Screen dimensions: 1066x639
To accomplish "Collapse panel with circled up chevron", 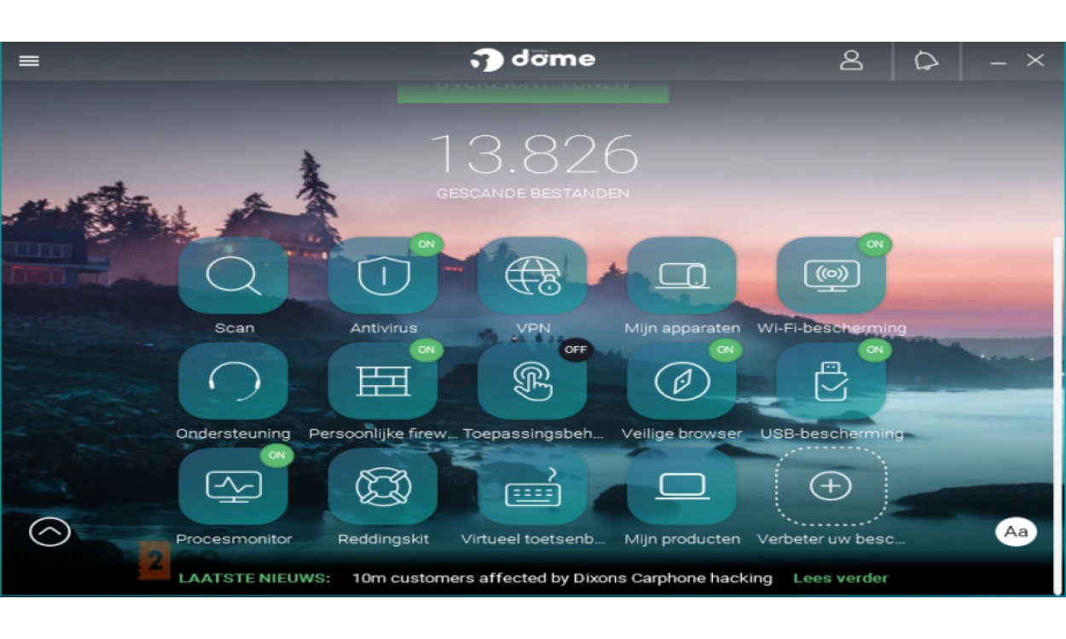I will [x=49, y=532].
